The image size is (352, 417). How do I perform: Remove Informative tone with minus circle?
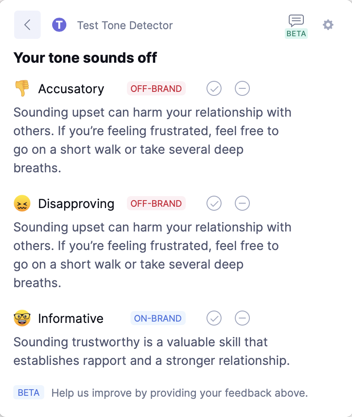coord(242,318)
